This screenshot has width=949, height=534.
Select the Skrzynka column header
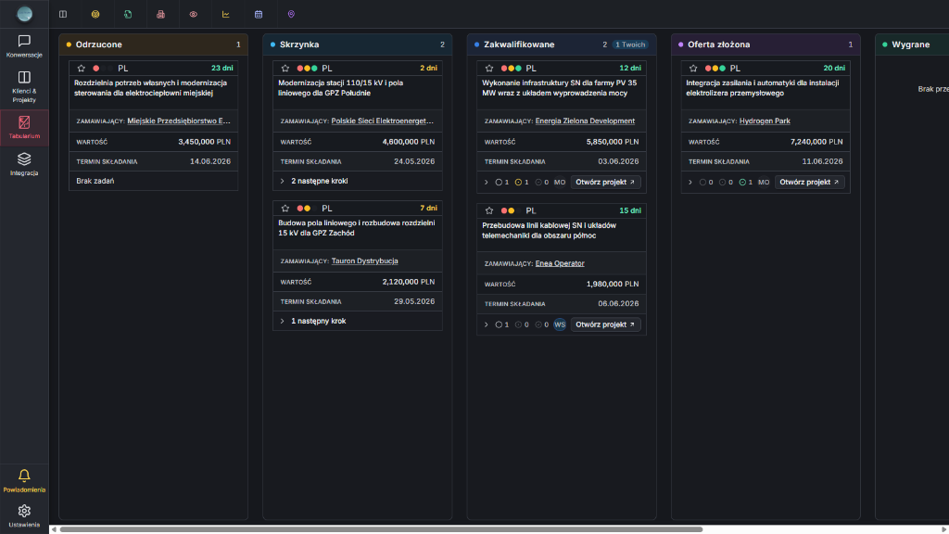tap(358, 44)
